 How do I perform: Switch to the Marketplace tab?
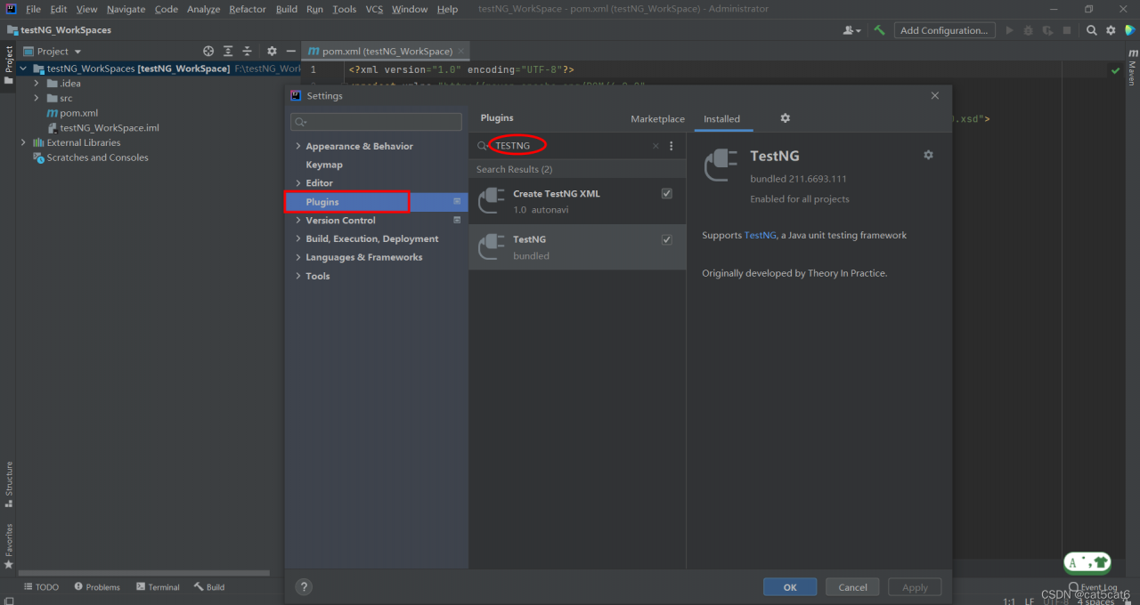click(x=657, y=119)
